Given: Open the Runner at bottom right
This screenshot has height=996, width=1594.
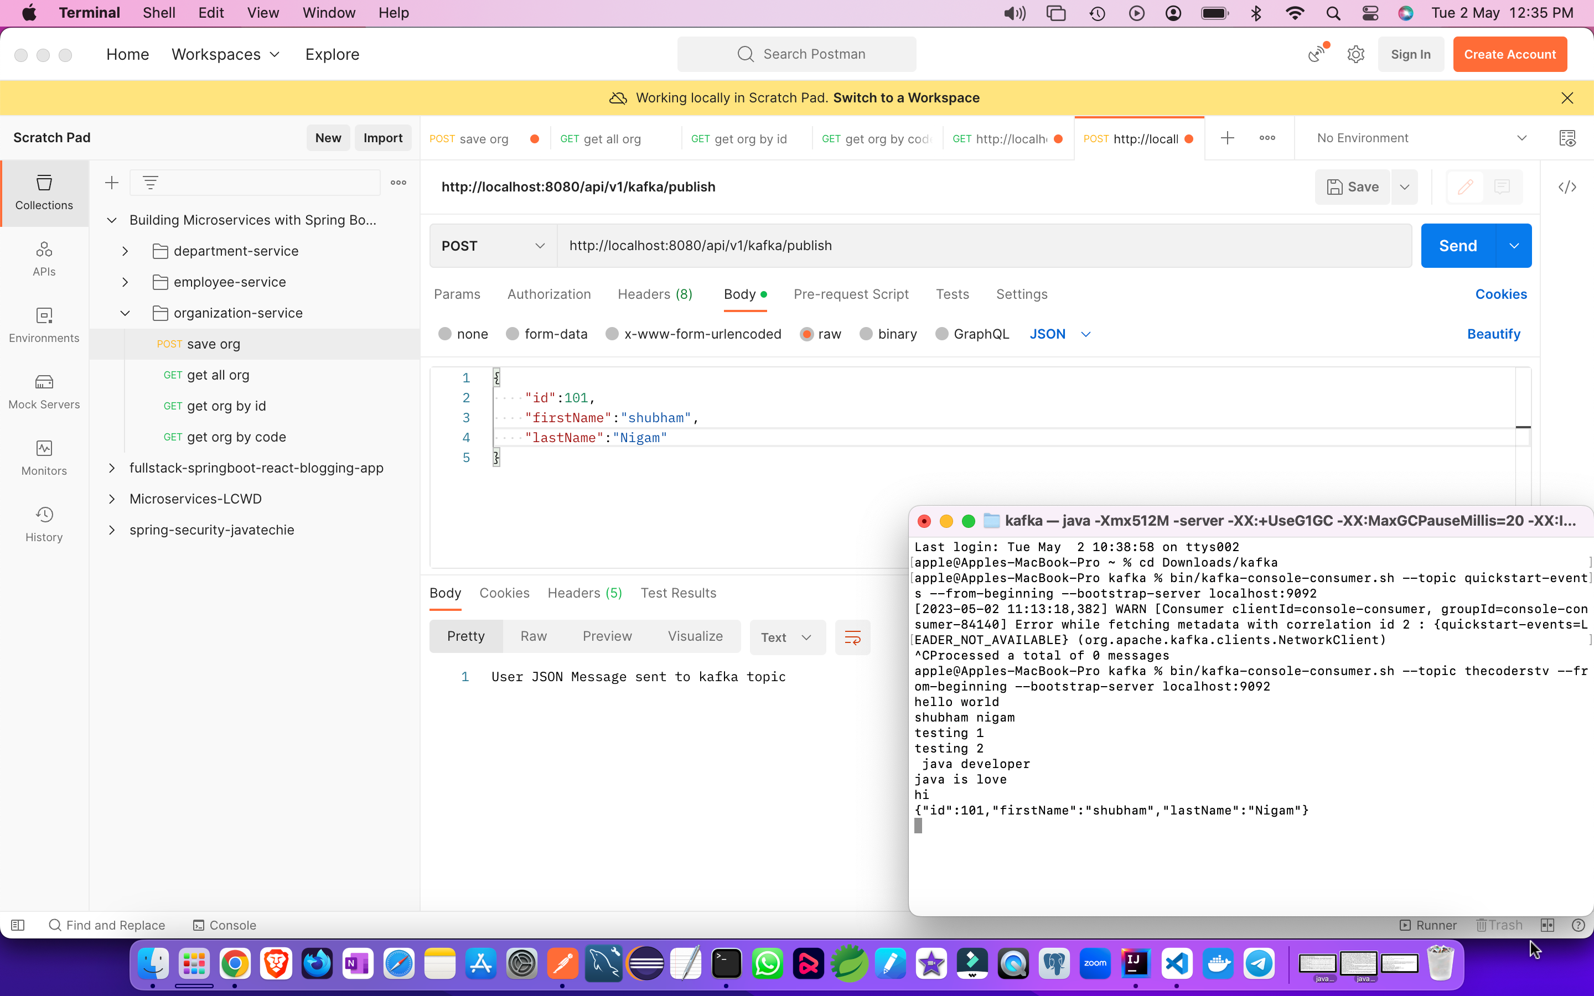Looking at the screenshot, I should (x=1429, y=925).
